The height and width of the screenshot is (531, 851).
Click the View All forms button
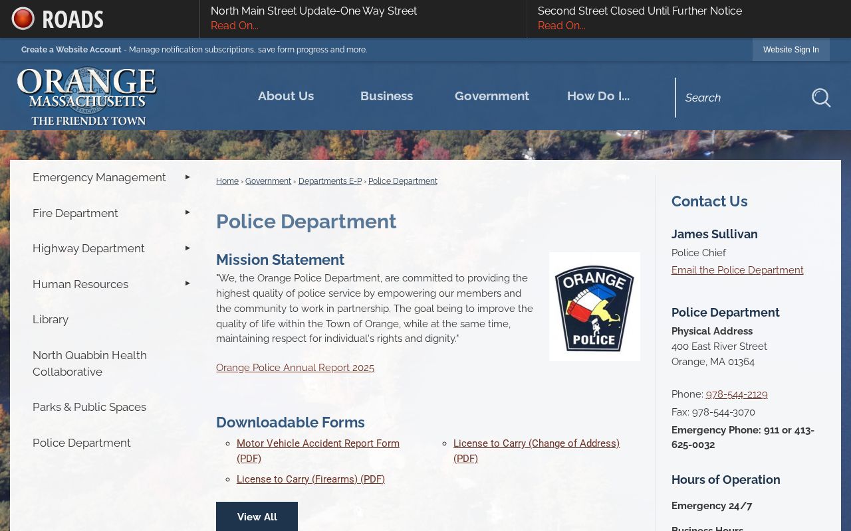[x=257, y=516]
